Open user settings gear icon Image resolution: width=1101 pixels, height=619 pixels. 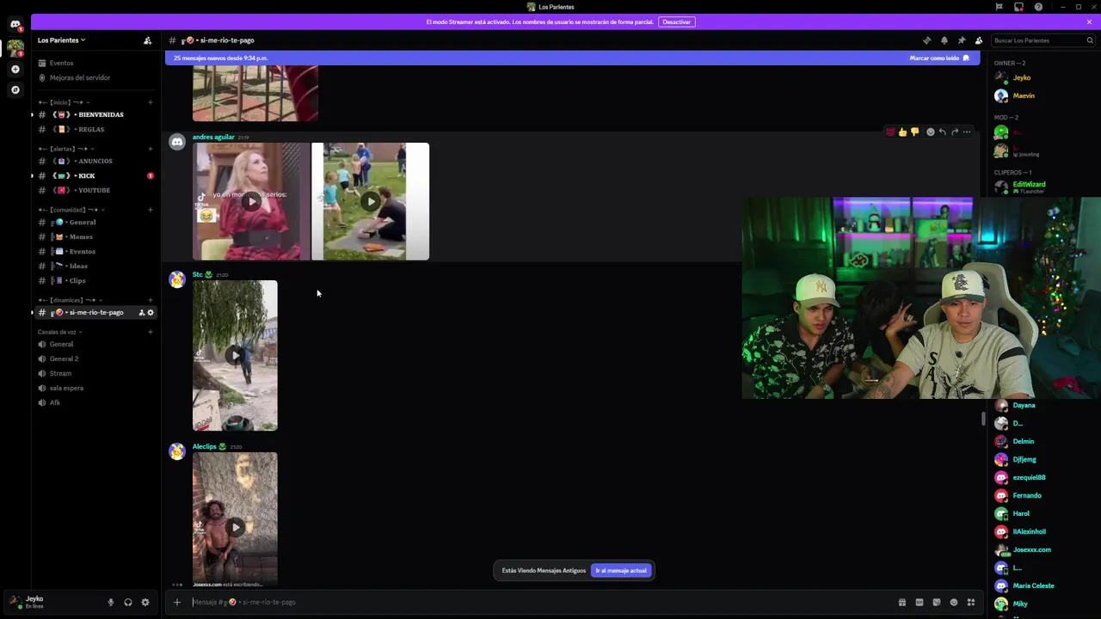[x=145, y=602]
